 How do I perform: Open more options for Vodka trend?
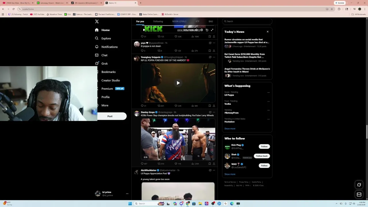pos(269,101)
